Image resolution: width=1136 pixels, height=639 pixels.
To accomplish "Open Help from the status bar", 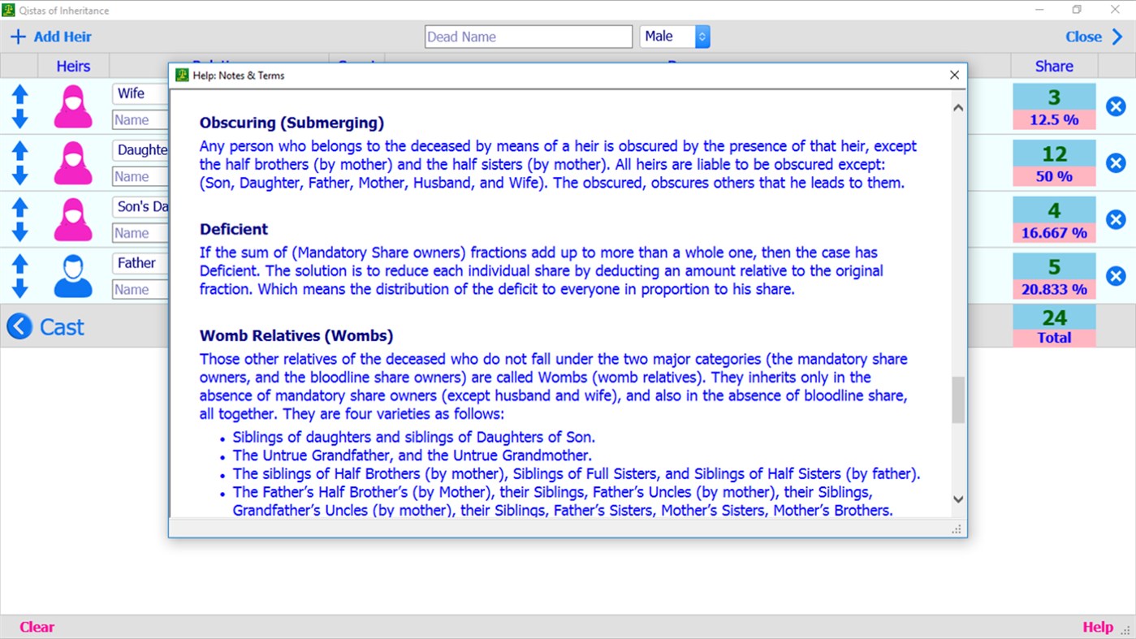I will tap(1098, 626).
